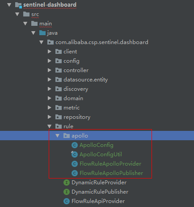This screenshot has height=207, width=194.
Task: Click the DynamicRulePublisher interface icon
Action: [x=67, y=192]
